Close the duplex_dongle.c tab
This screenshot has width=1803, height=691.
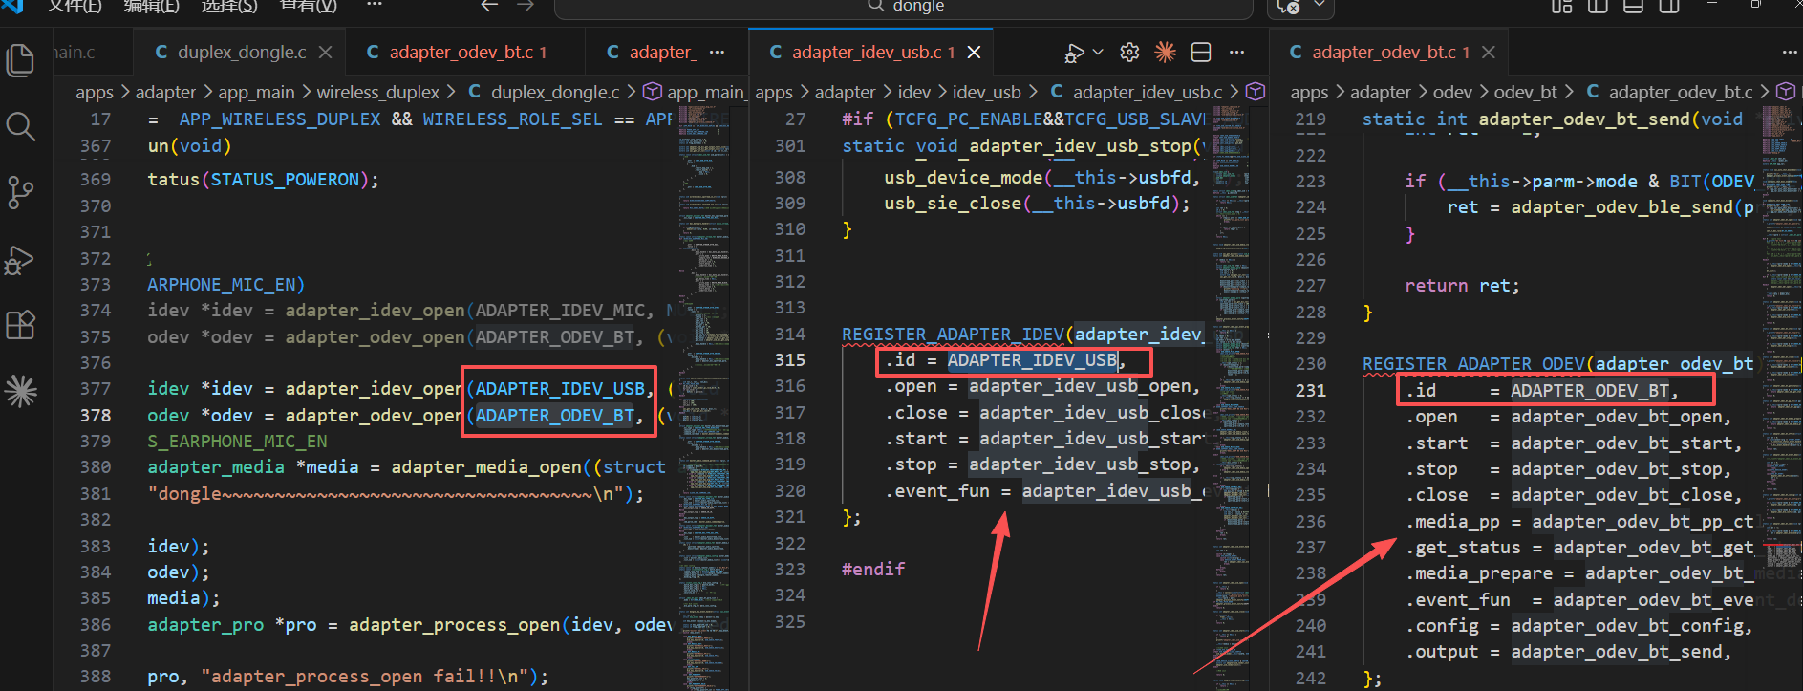326,53
